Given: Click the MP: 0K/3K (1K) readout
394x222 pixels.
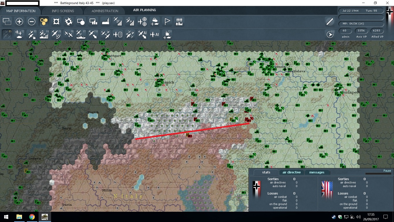Looking at the screenshot, I should pos(361,23).
